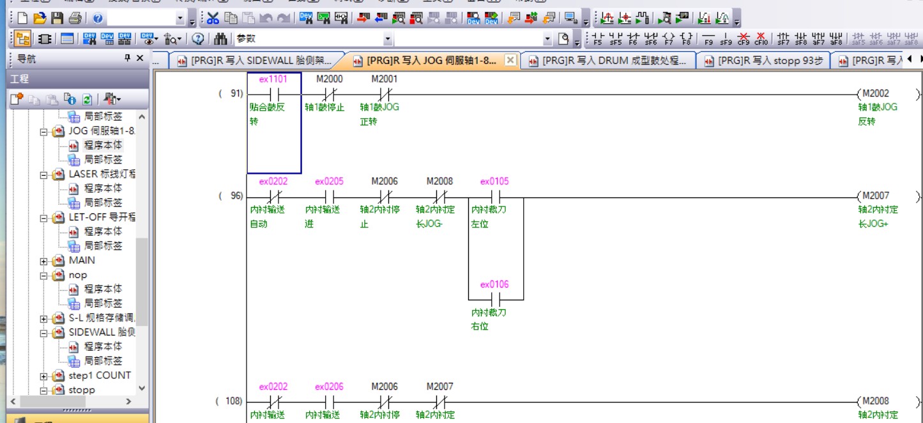The image size is (923, 423).
Task: Click the Save project icon
Action: tap(57, 19)
